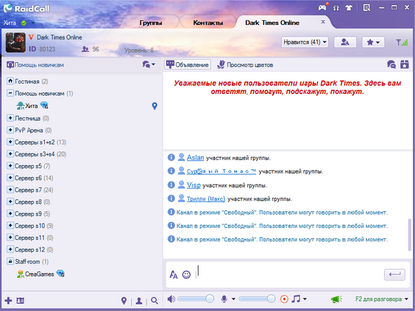Image resolution: width=415 pixels, height=311 pixels.
Task: Open the Visp user link
Action: [194, 185]
